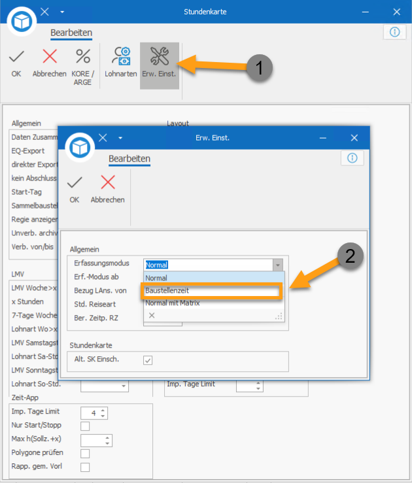
Task: Cancel the Erw. Einst. dialog with Abbrechen
Action: coord(107,183)
